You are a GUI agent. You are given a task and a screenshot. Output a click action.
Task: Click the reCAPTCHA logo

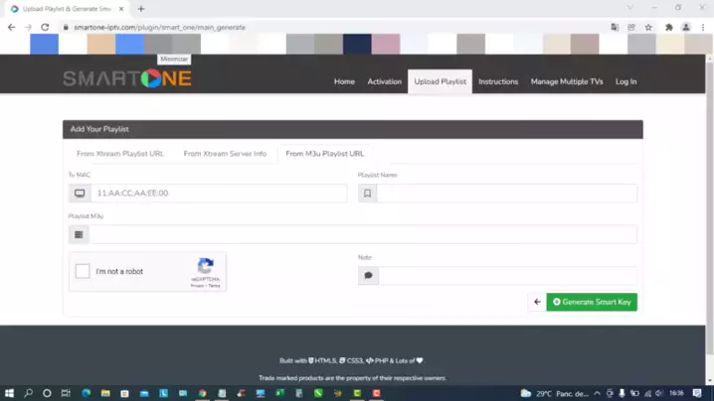(x=206, y=266)
